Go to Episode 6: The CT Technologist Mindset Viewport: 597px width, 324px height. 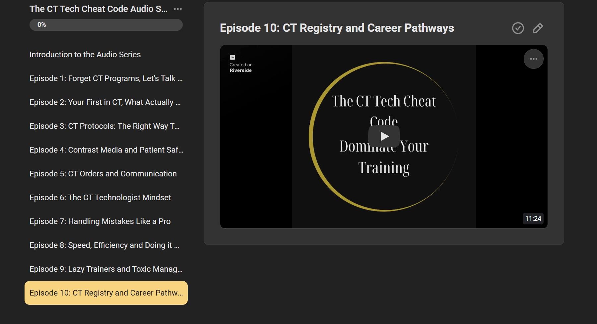[x=106, y=198]
